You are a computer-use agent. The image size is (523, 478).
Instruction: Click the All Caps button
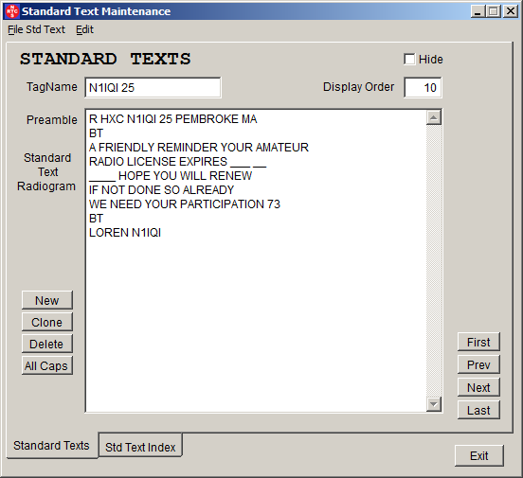click(x=47, y=365)
